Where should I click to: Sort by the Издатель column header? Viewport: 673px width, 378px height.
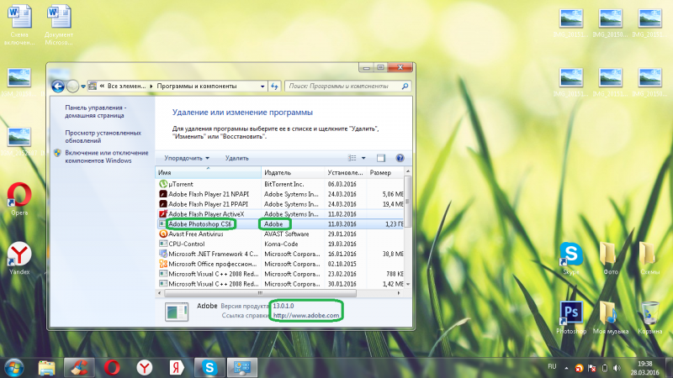tap(293, 172)
